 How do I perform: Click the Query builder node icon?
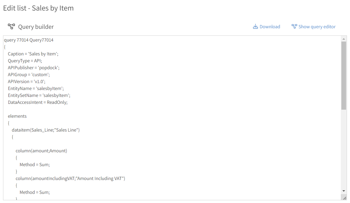coord(11,27)
